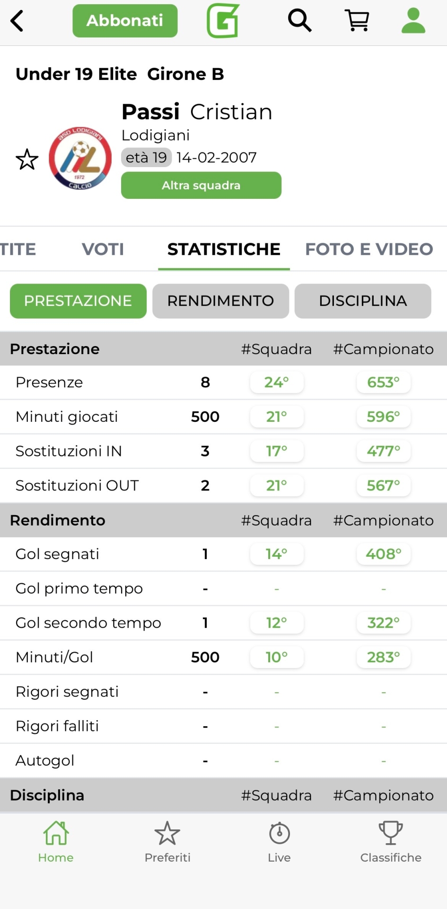Screen dimensions: 447x909
Task: Tap the back arrow icon
Action: [17, 21]
